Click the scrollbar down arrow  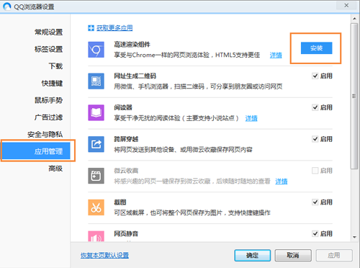(354, 237)
